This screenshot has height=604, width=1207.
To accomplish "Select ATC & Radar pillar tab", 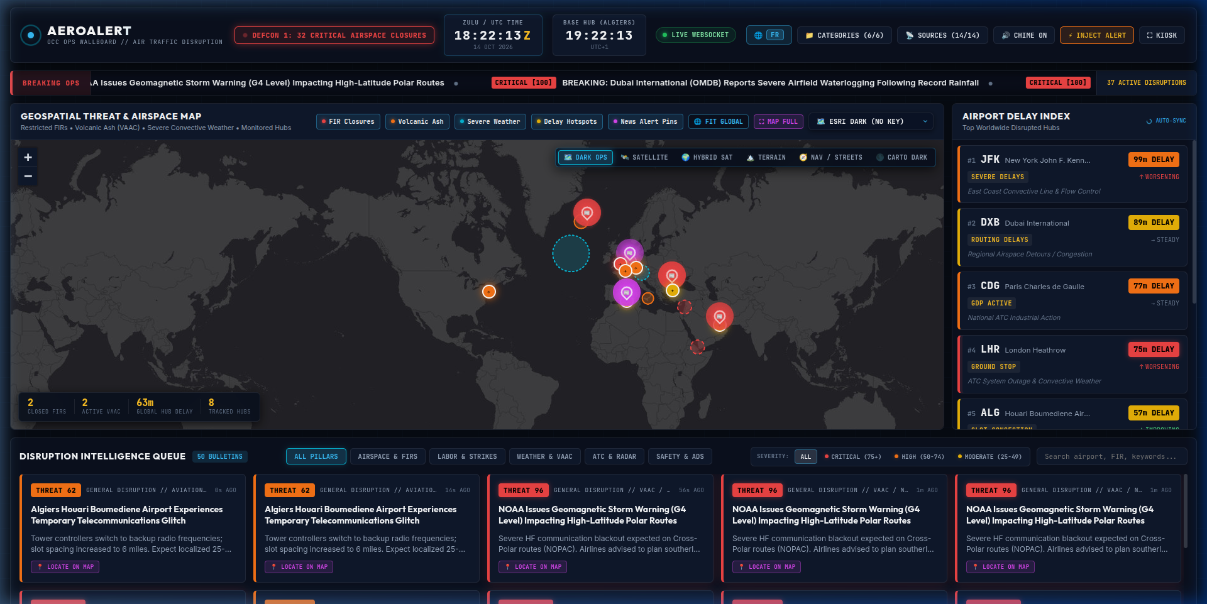I will [614, 457].
